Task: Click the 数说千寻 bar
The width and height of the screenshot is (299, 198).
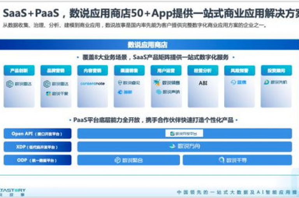Action: (x=237, y=160)
